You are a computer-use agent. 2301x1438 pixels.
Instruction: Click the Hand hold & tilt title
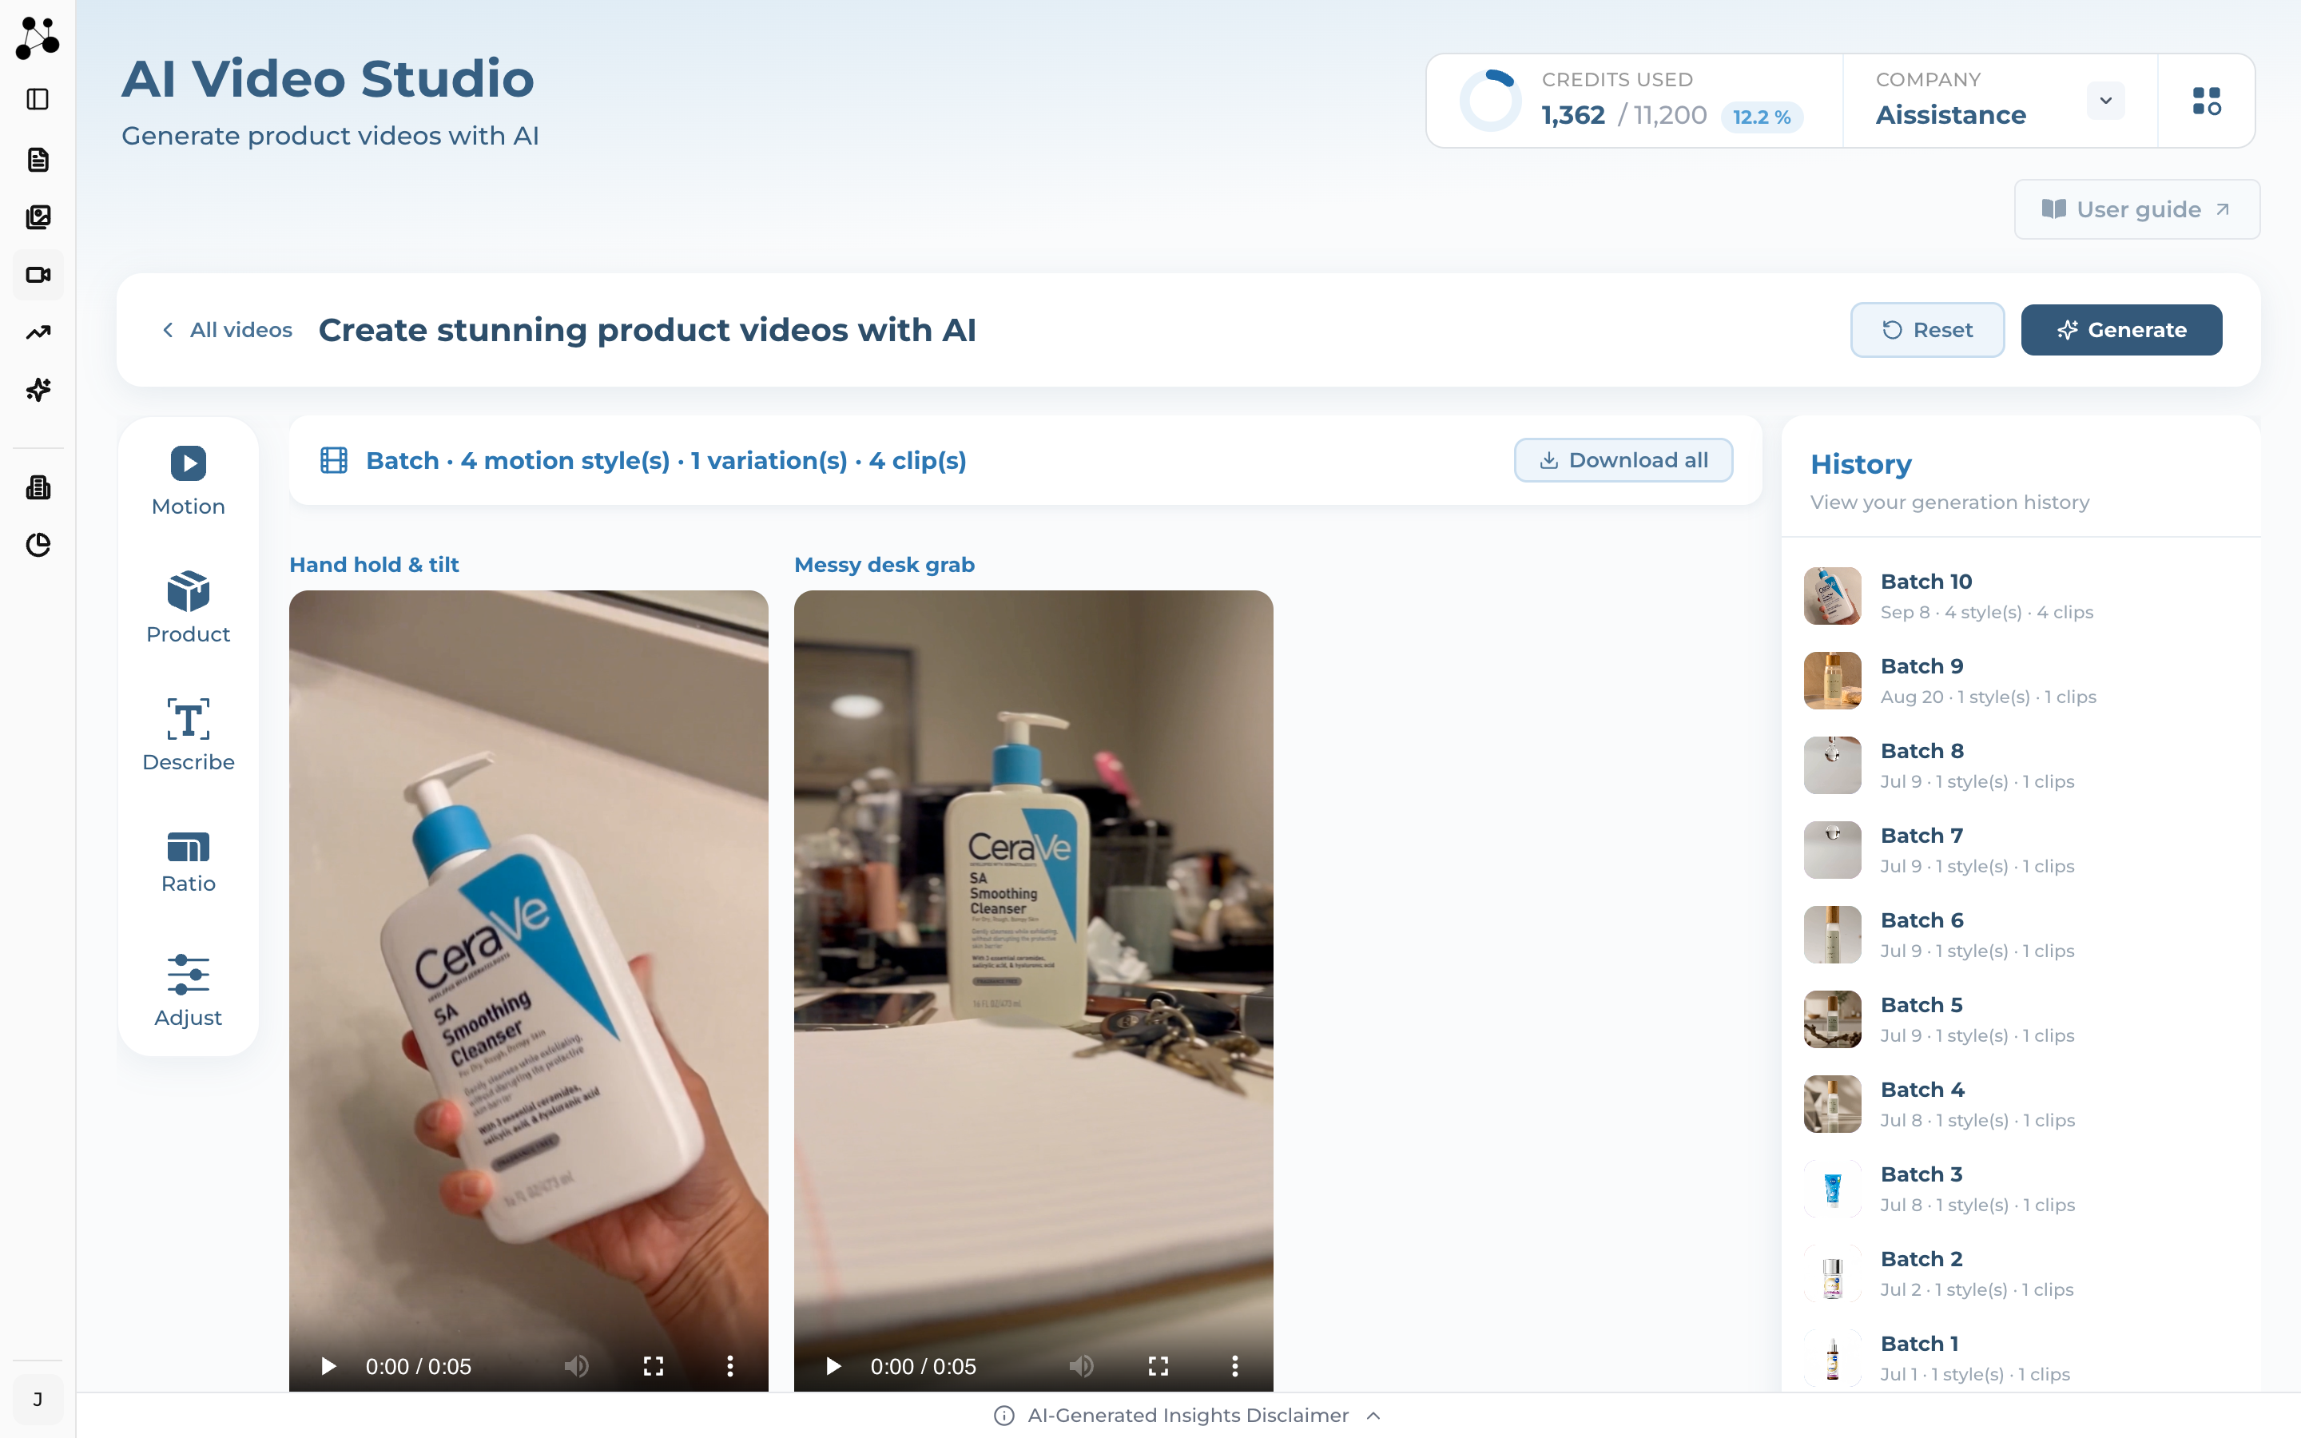374,565
